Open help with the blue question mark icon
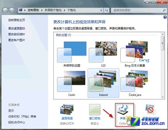 coord(165,17)
